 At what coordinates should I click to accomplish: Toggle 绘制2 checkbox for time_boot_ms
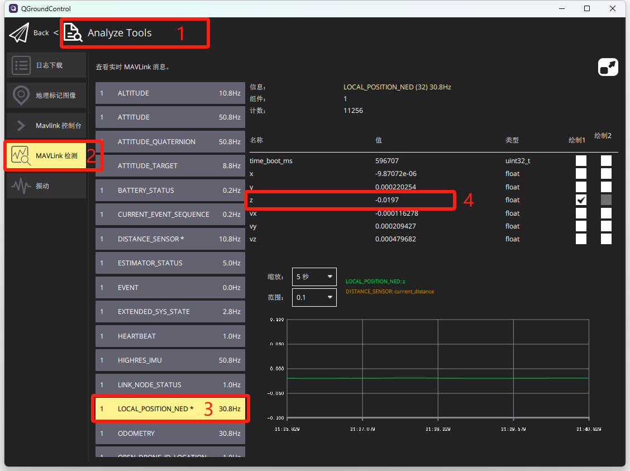click(607, 161)
